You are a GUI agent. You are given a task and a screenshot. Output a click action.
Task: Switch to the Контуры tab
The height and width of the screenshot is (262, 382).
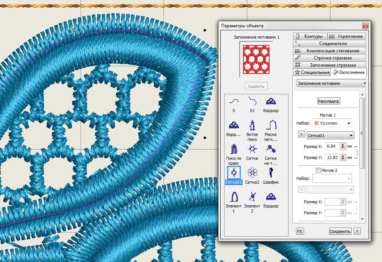pos(310,36)
